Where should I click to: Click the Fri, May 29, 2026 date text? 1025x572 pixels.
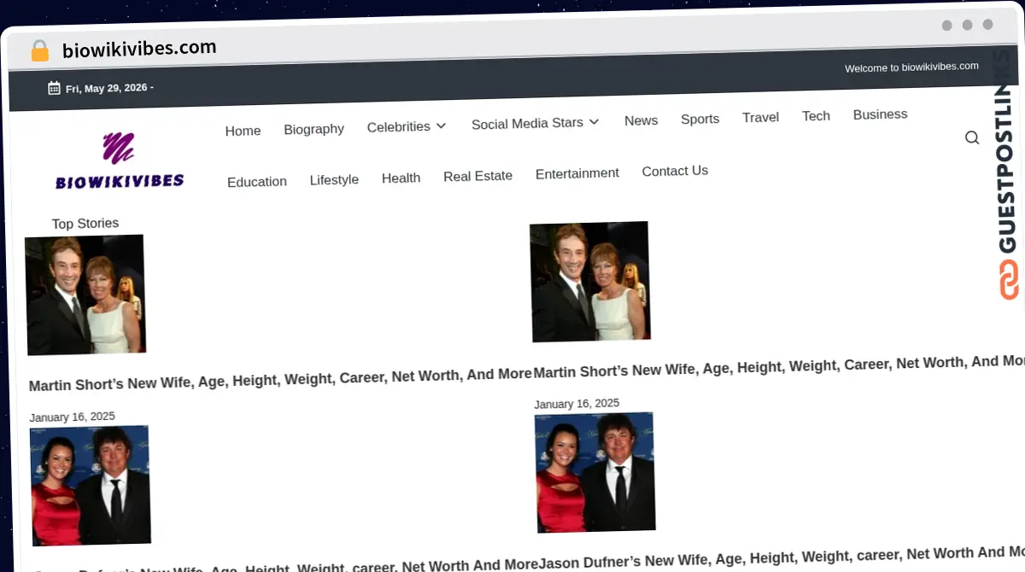(106, 87)
